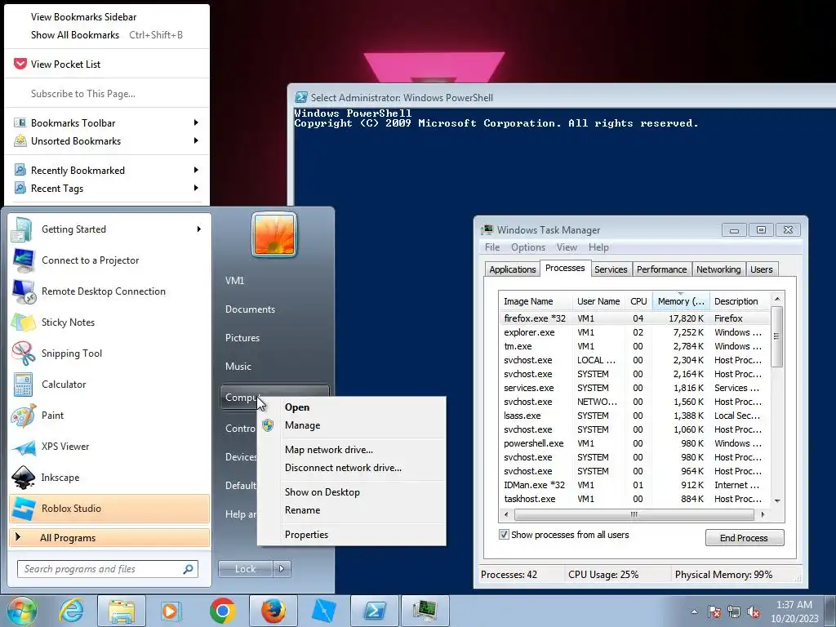Image resolution: width=836 pixels, height=627 pixels.
Task: Choose Properties in context menu
Action: click(x=352, y=534)
